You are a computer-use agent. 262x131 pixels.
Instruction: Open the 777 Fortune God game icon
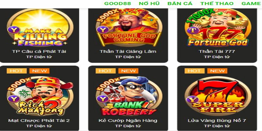(x=217, y=28)
